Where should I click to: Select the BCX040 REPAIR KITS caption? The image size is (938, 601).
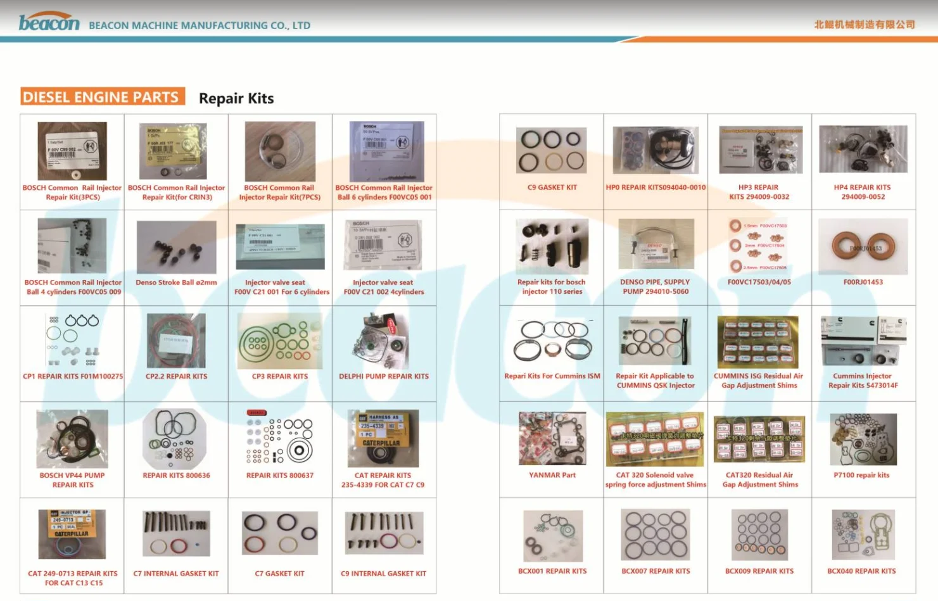(861, 571)
